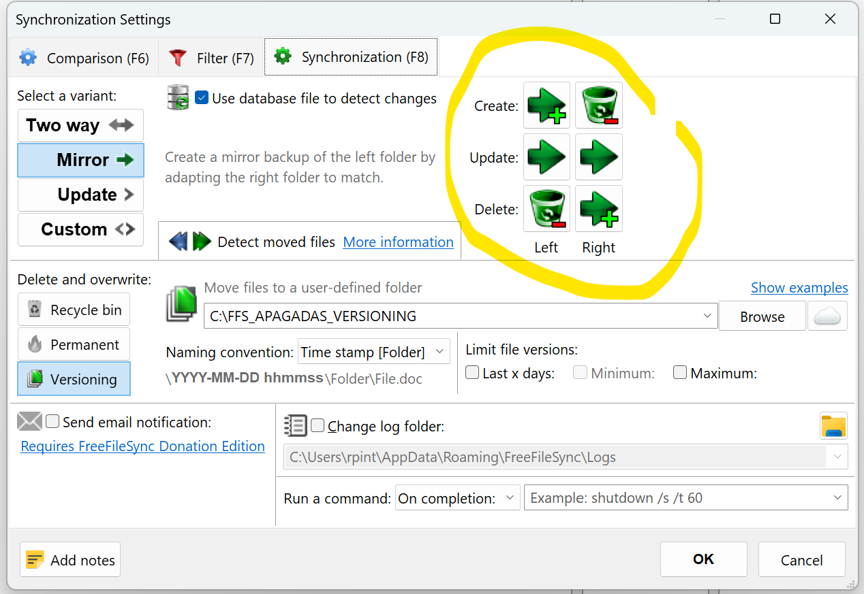Click the Delete right-side green plus arrow icon

(599, 209)
